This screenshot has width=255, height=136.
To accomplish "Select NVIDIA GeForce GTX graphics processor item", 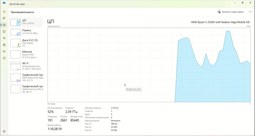I will [x=26, y=89].
